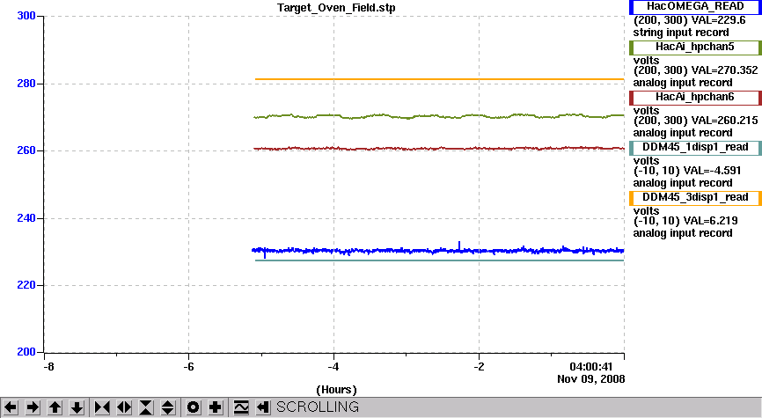Click the Target_Oven_Field.stp title
The image size is (762, 418).
(336, 8)
